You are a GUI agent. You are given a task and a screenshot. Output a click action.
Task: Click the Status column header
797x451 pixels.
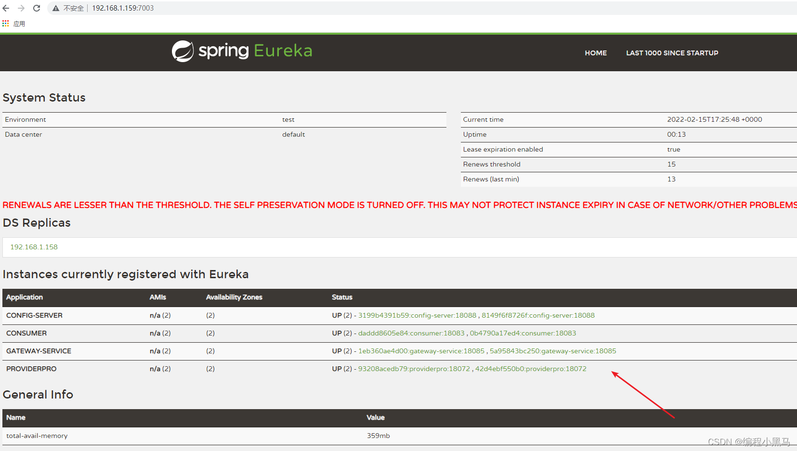click(x=342, y=297)
